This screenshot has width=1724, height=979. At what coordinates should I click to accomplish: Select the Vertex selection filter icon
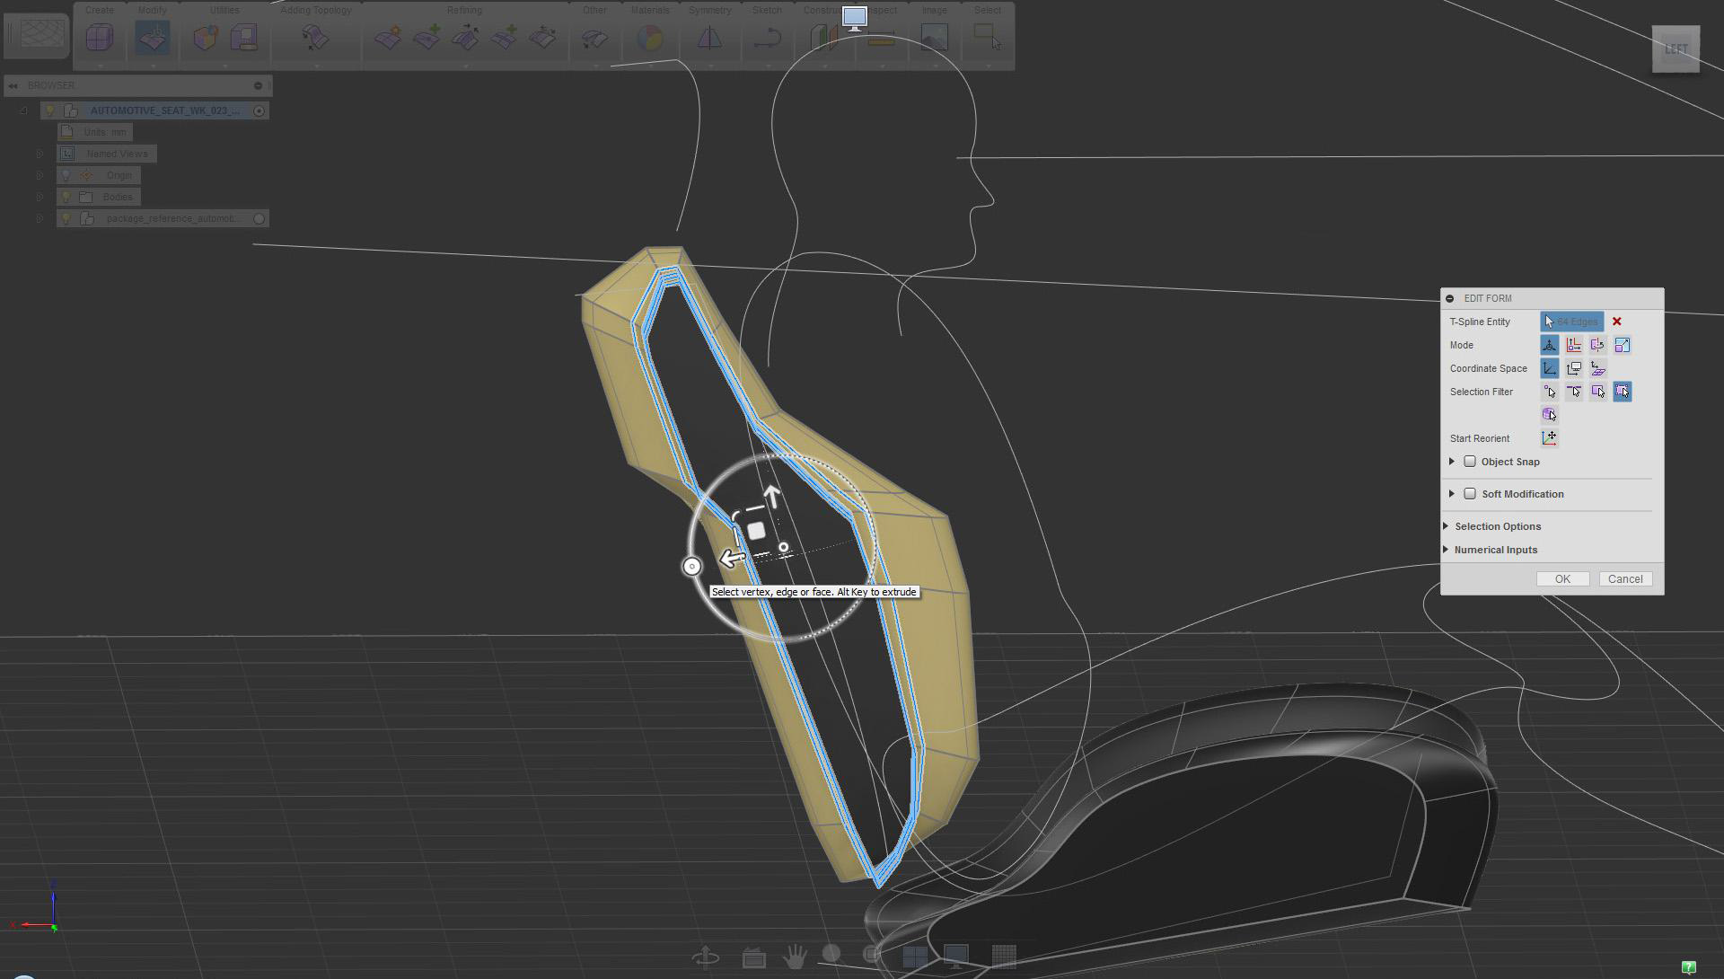1550,392
